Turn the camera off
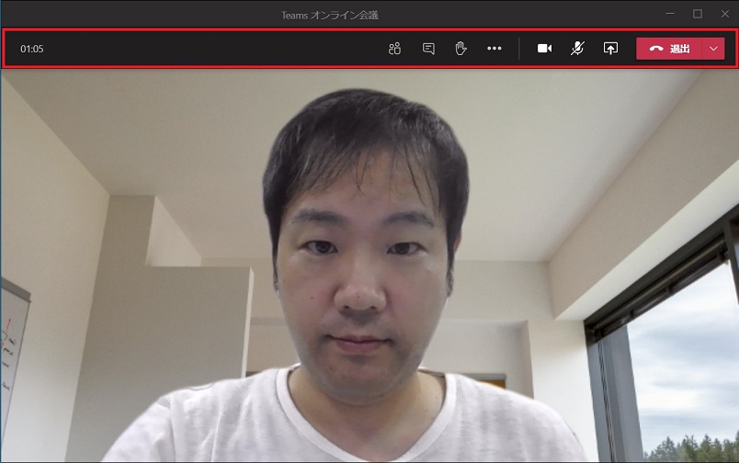Screen dimensions: 739x463 point(544,49)
